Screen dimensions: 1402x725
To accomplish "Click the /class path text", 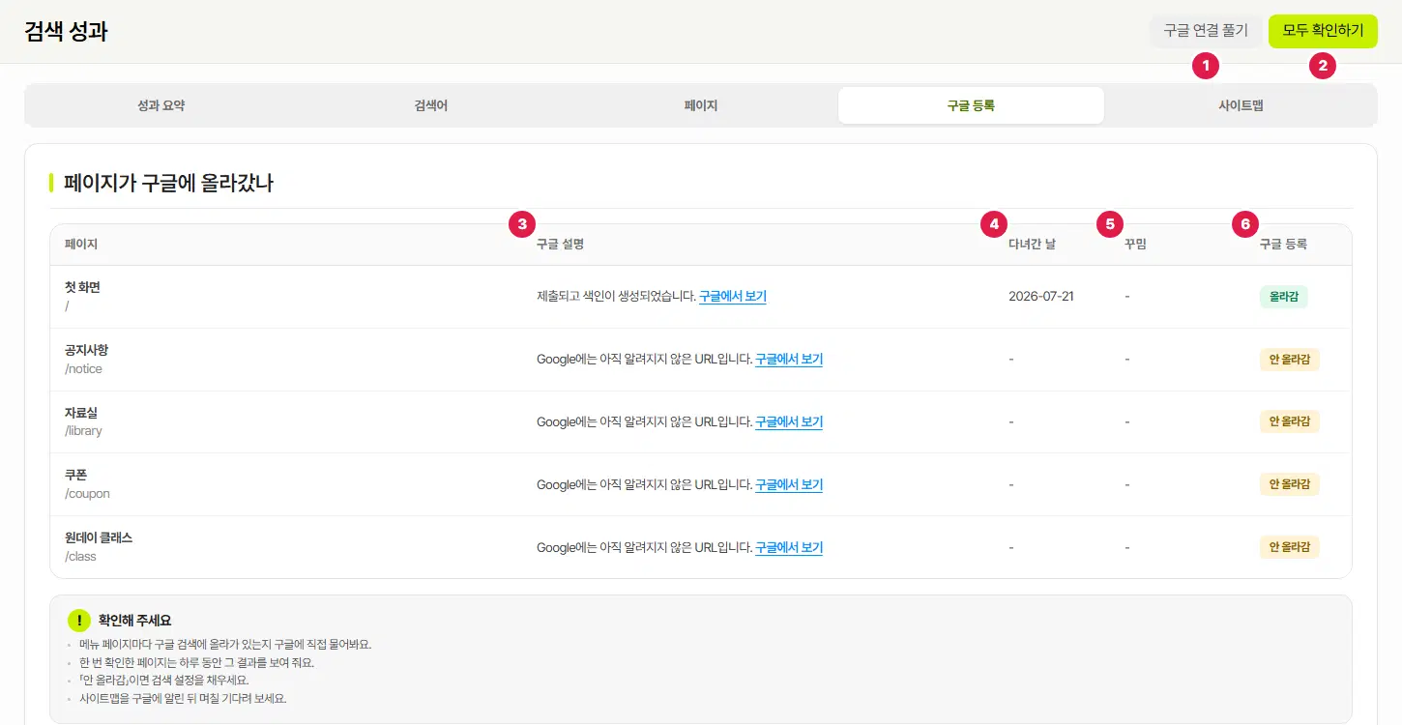I will (x=80, y=557).
